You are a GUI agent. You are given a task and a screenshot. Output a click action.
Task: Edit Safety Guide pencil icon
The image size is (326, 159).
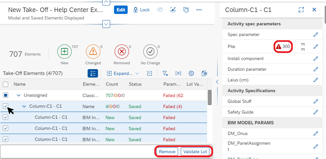click(x=316, y=112)
